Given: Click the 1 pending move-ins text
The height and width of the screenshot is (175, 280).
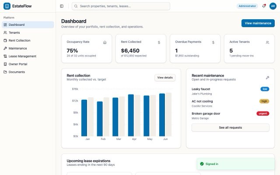Looking at the screenshot, I should [x=241, y=56].
